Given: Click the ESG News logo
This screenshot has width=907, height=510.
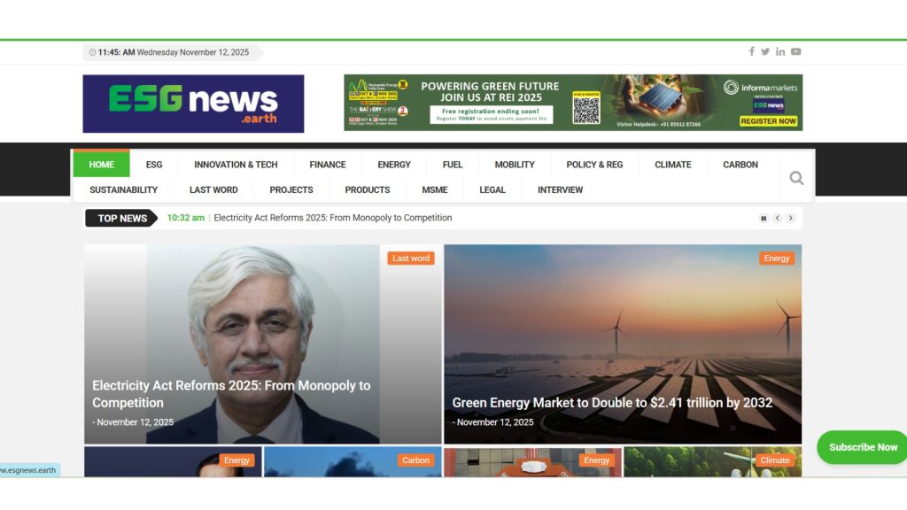Looking at the screenshot, I should coord(192,104).
